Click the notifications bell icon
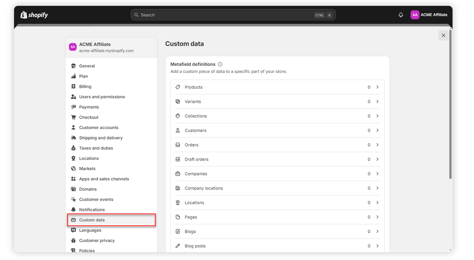The height and width of the screenshot is (260, 474). pyautogui.click(x=401, y=15)
